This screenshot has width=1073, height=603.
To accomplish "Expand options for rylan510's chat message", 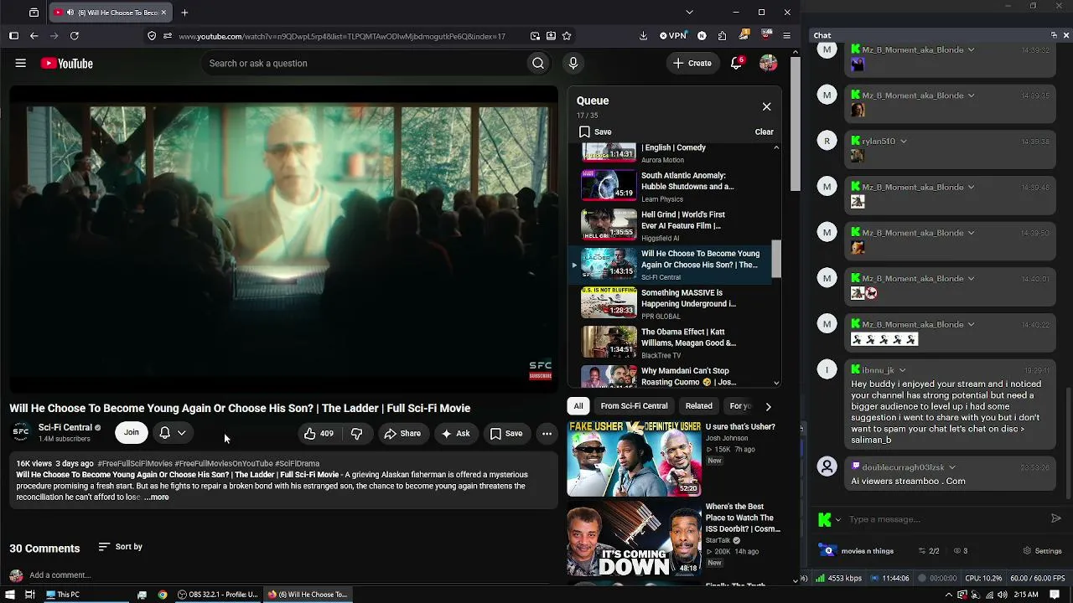I will coord(903,142).
